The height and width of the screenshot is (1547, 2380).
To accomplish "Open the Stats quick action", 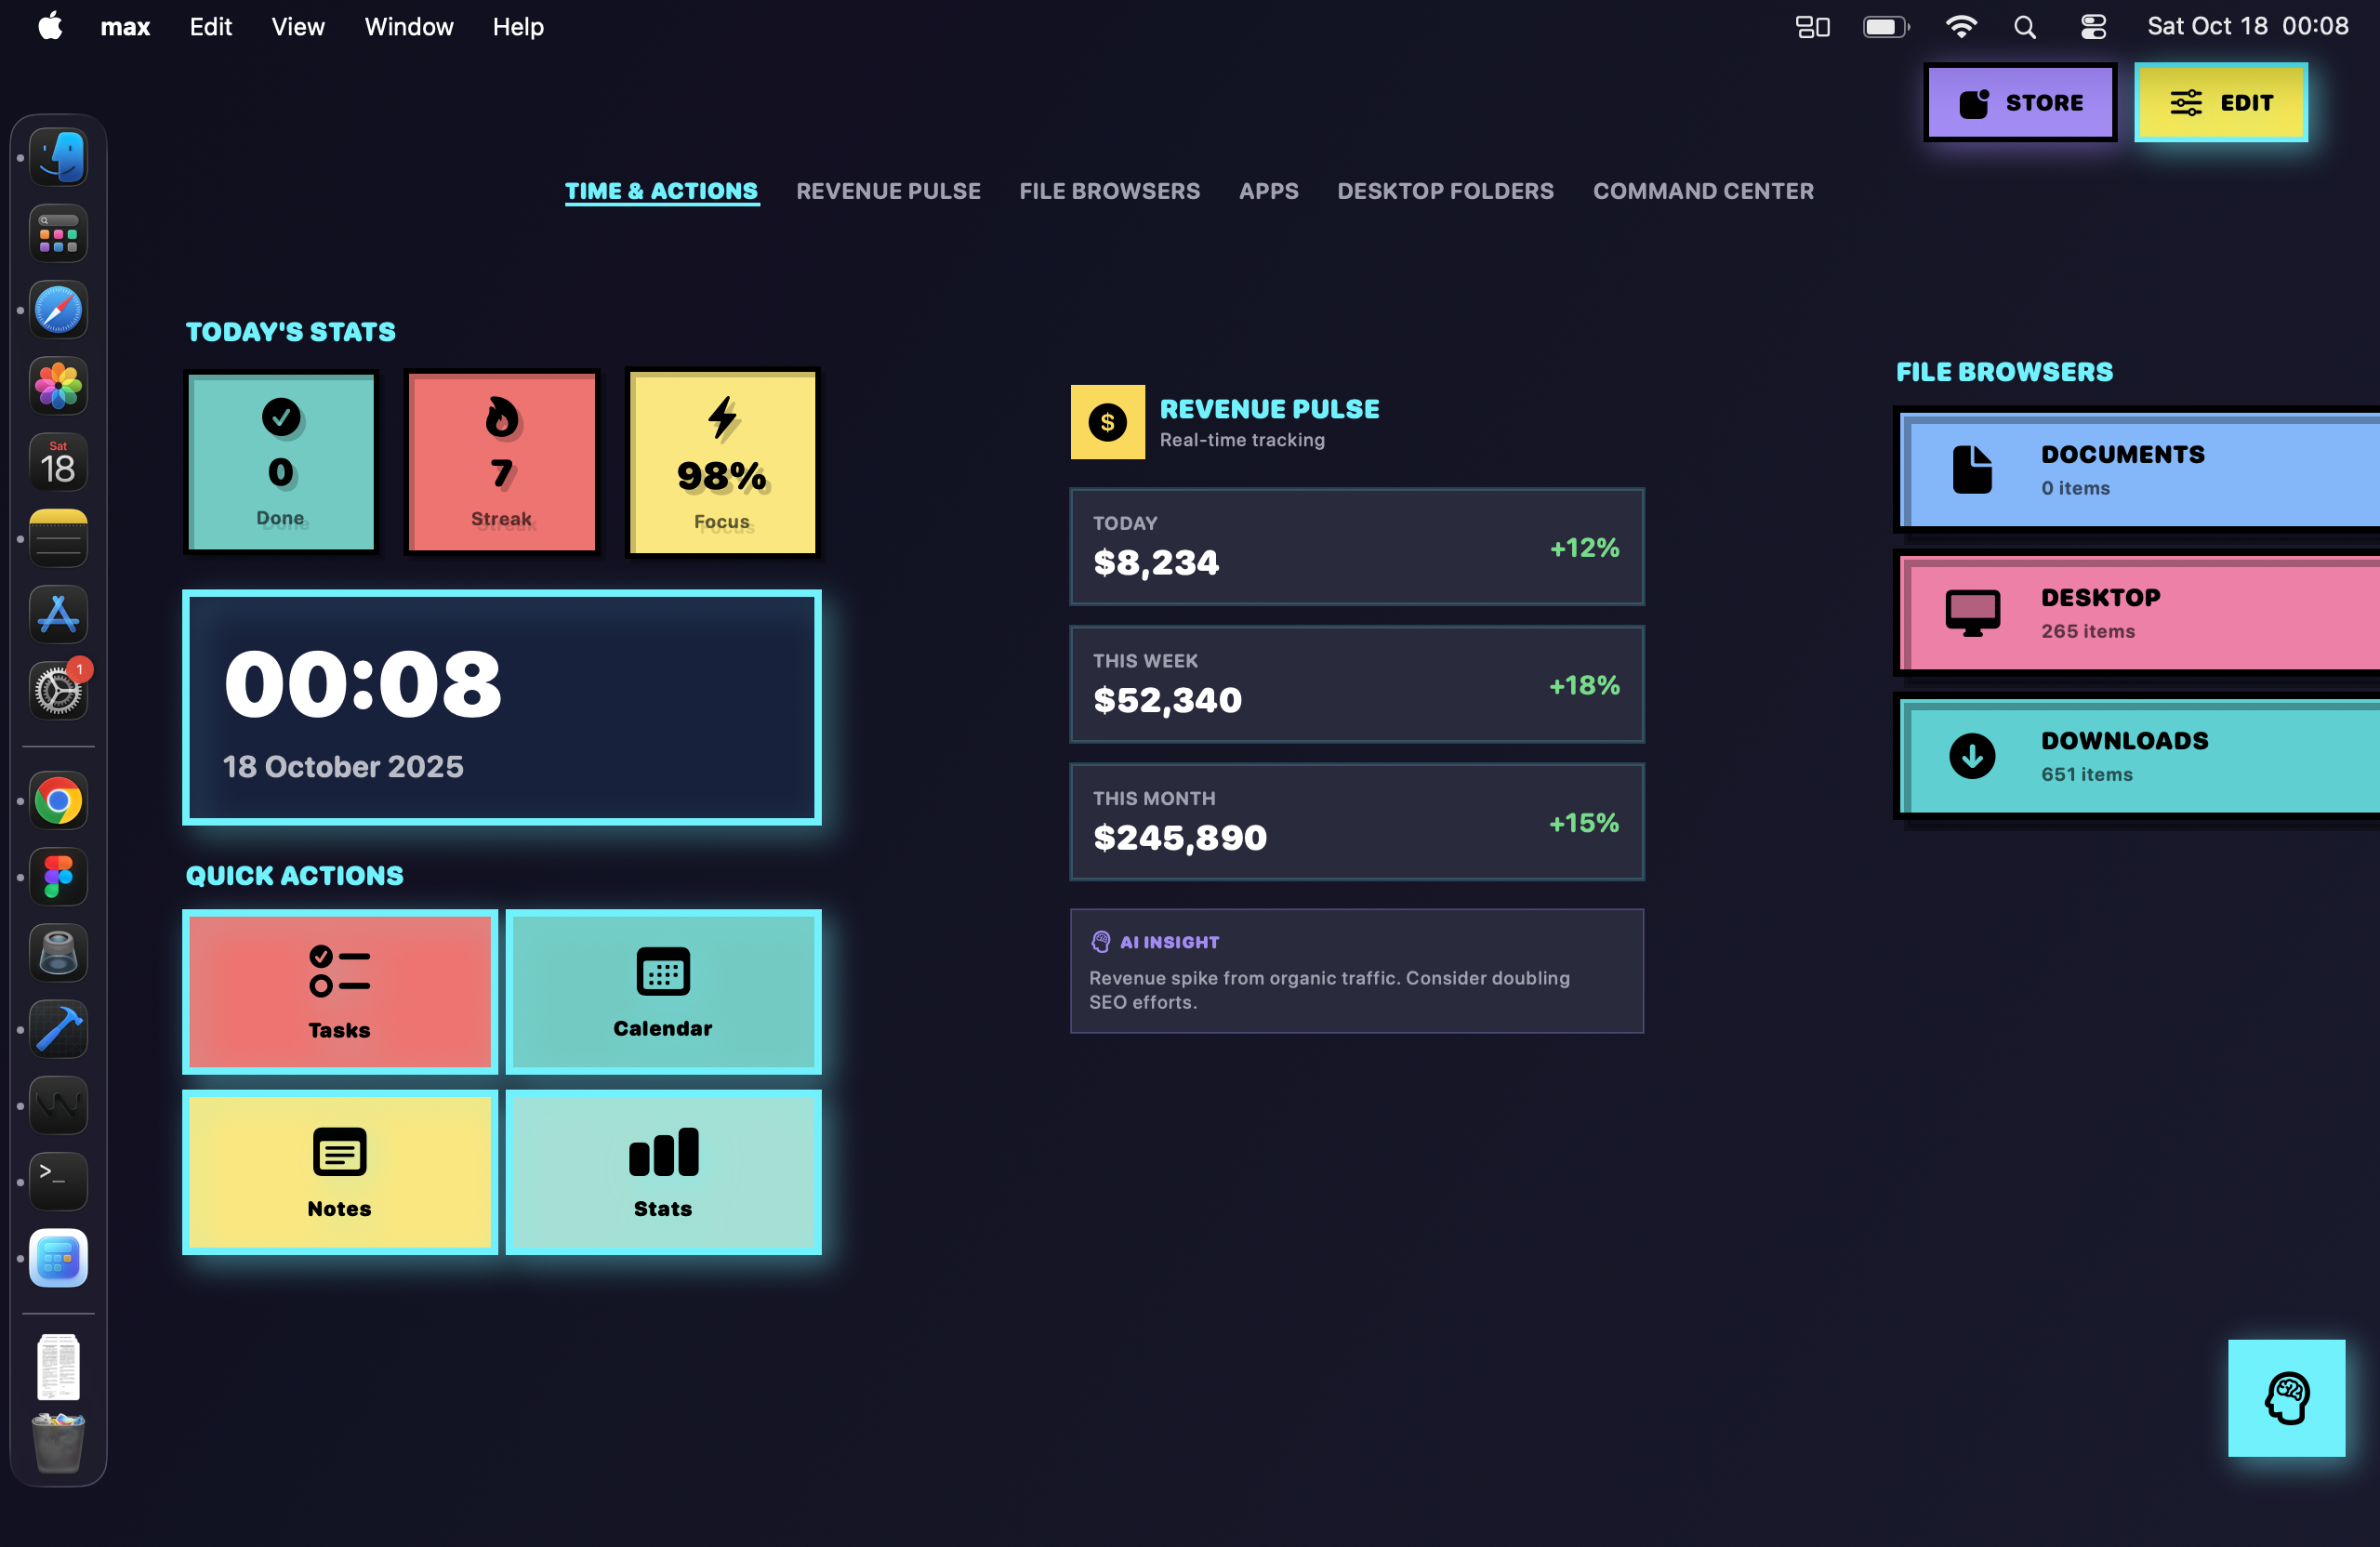I will coord(663,1172).
